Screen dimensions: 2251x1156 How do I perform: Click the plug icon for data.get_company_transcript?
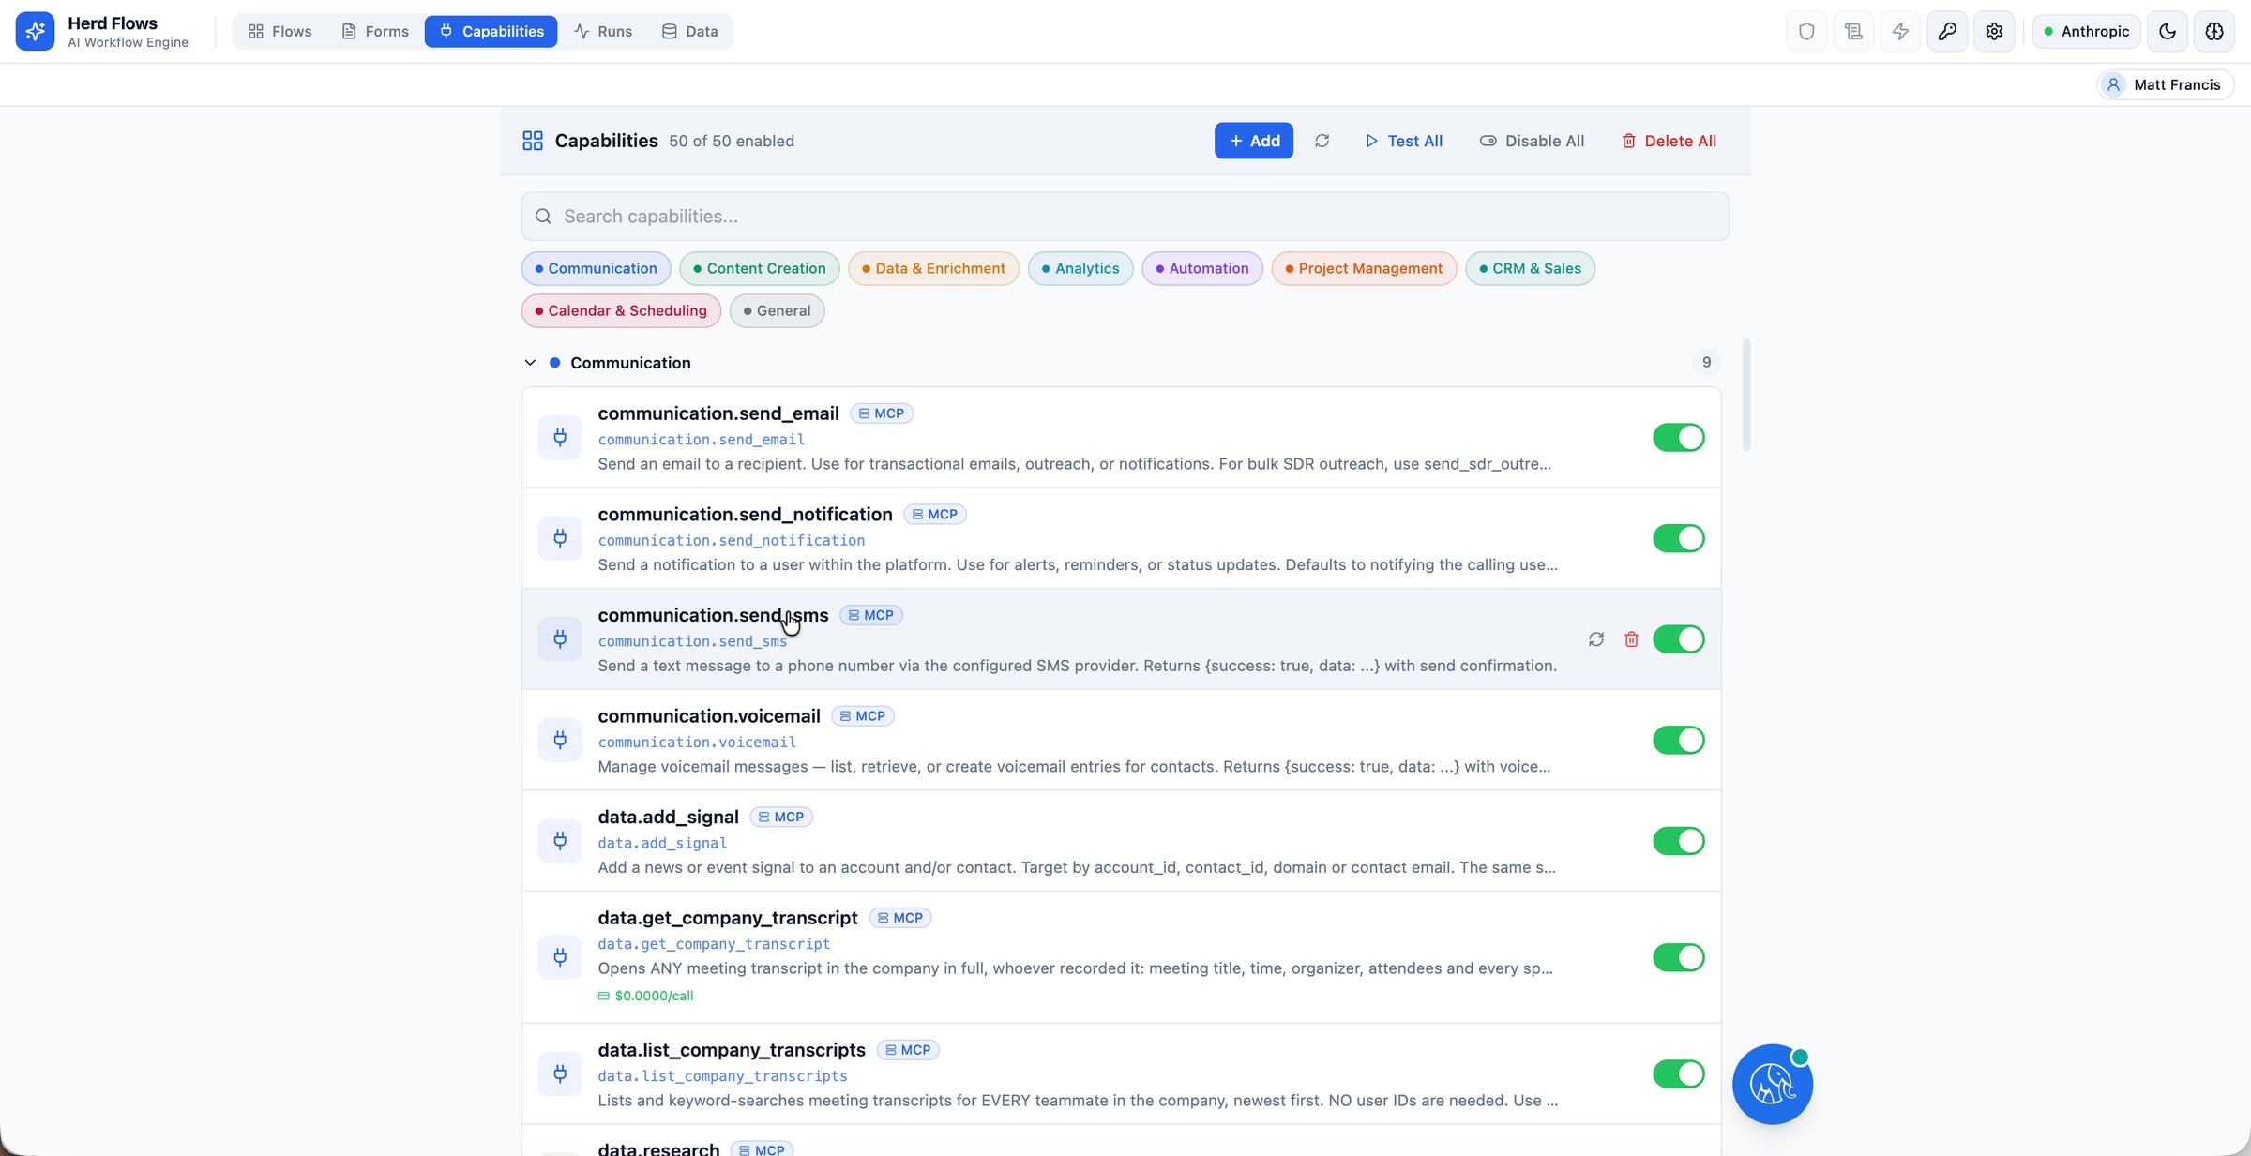point(560,957)
